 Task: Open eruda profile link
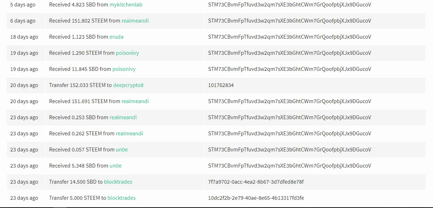coord(116,37)
